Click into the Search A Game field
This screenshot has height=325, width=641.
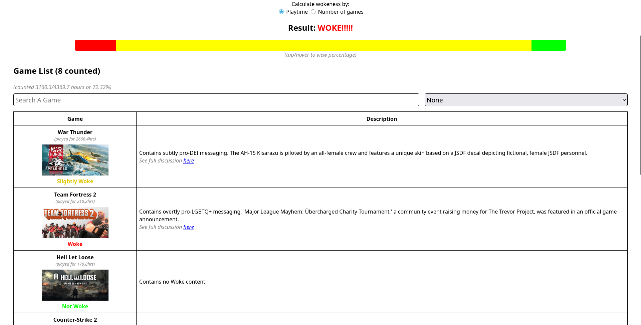pos(216,100)
